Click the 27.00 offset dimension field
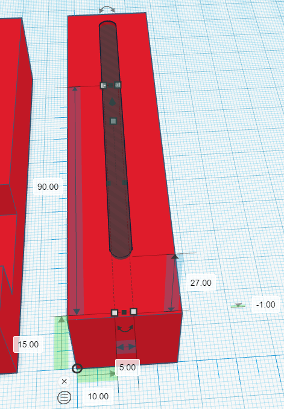 pyautogui.click(x=201, y=283)
